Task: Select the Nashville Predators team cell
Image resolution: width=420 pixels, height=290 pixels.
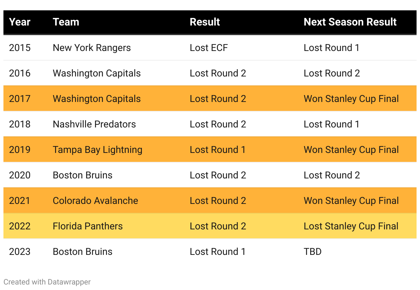Action: click(x=94, y=124)
